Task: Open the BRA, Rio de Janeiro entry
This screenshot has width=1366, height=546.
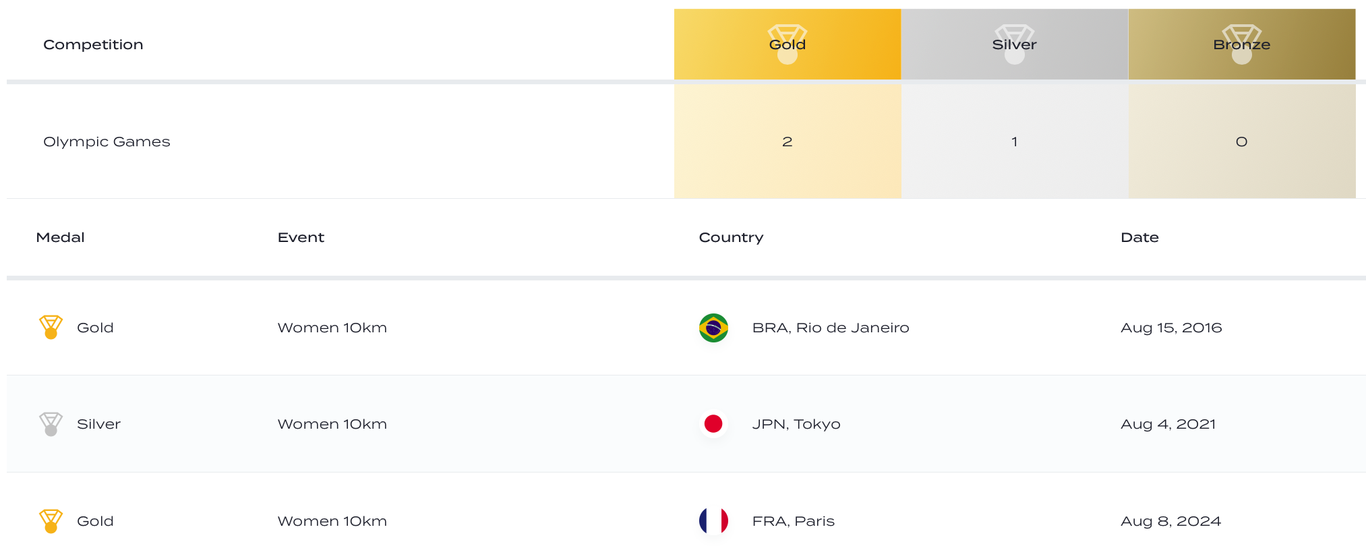Action: pos(831,328)
